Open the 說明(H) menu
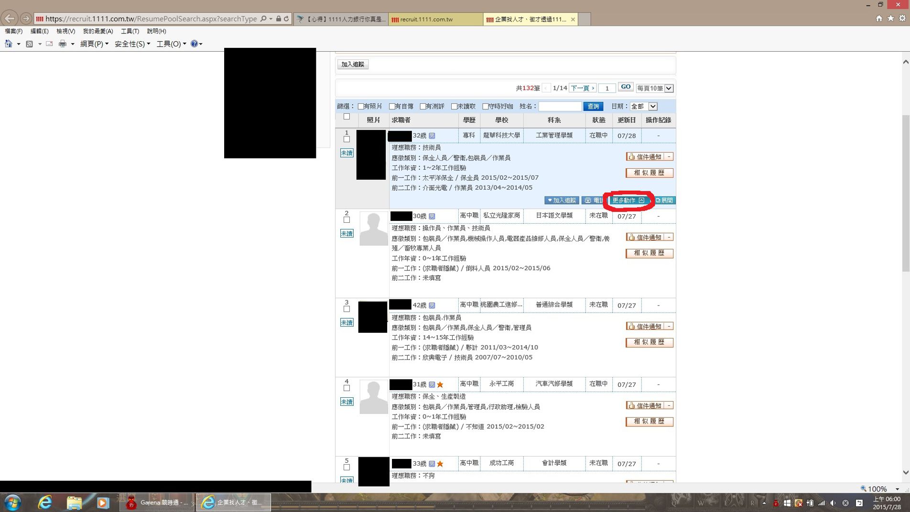910x512 pixels. (x=156, y=31)
